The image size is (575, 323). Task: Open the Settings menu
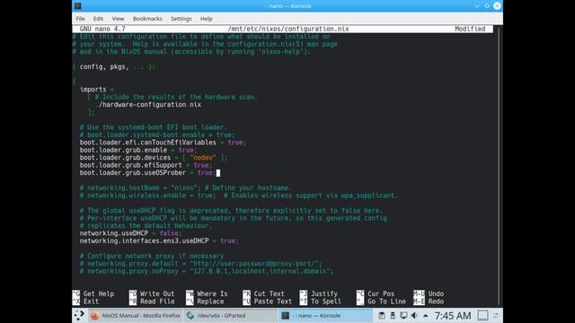[x=181, y=19]
